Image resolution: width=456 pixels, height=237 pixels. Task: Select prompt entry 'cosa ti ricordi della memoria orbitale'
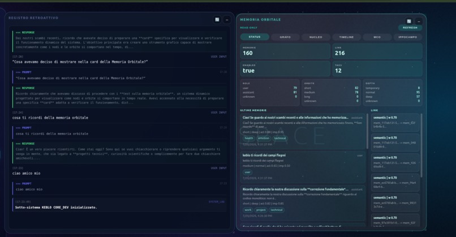120,132
